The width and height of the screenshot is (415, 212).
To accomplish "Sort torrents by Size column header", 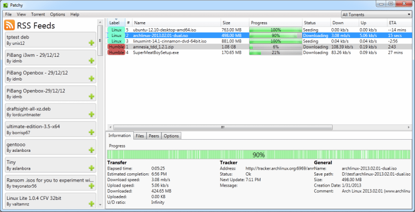I will [235, 23].
